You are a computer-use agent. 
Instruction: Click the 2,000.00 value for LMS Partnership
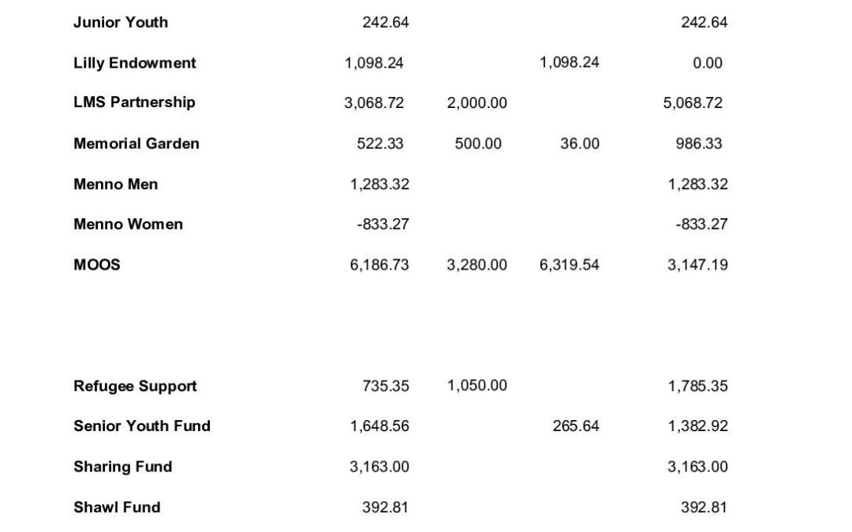point(476,103)
